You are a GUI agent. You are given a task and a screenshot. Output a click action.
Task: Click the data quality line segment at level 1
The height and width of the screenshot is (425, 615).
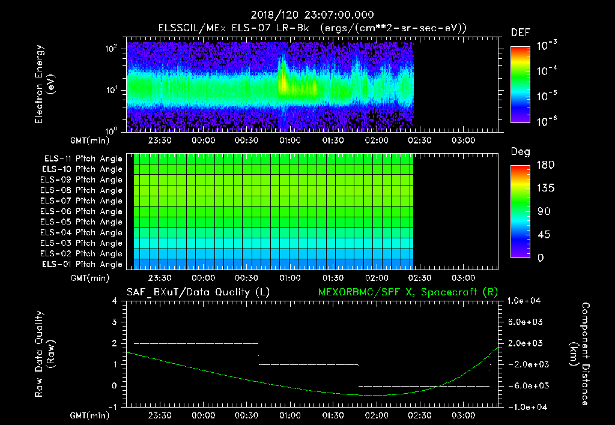click(x=308, y=364)
